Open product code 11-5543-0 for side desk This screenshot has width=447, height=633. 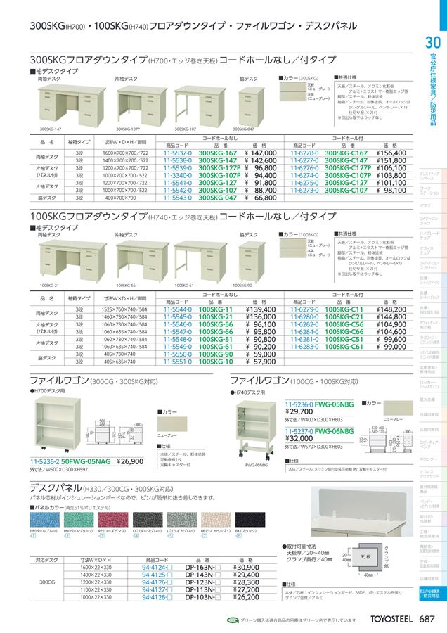click(178, 198)
